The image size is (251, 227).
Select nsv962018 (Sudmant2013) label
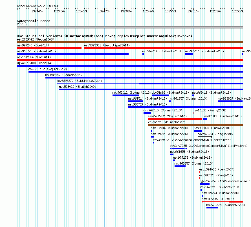(x=212, y=93)
